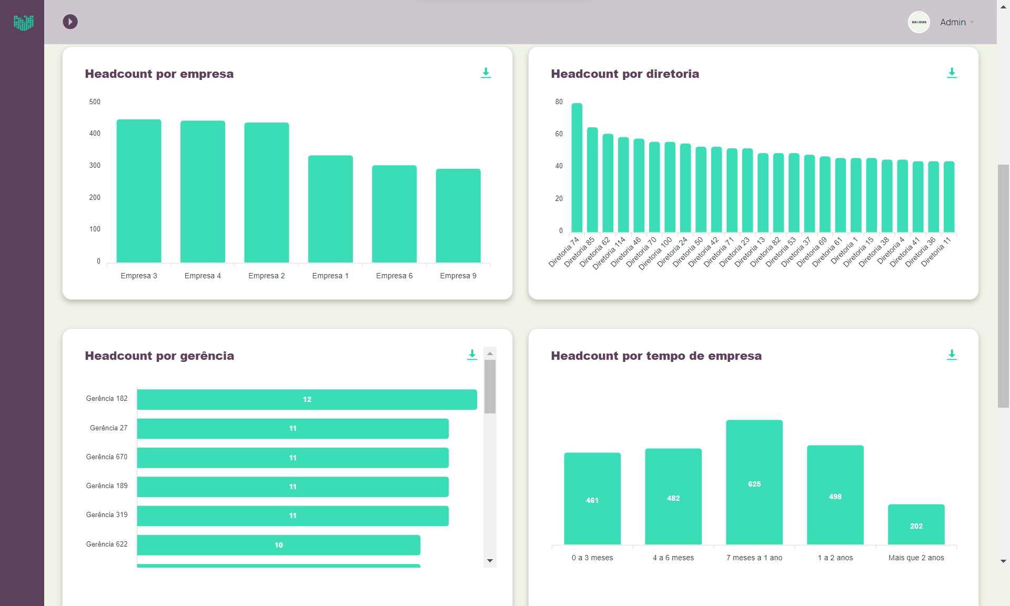Download the Headcount por diretoria chart
1010x606 pixels.
952,73
